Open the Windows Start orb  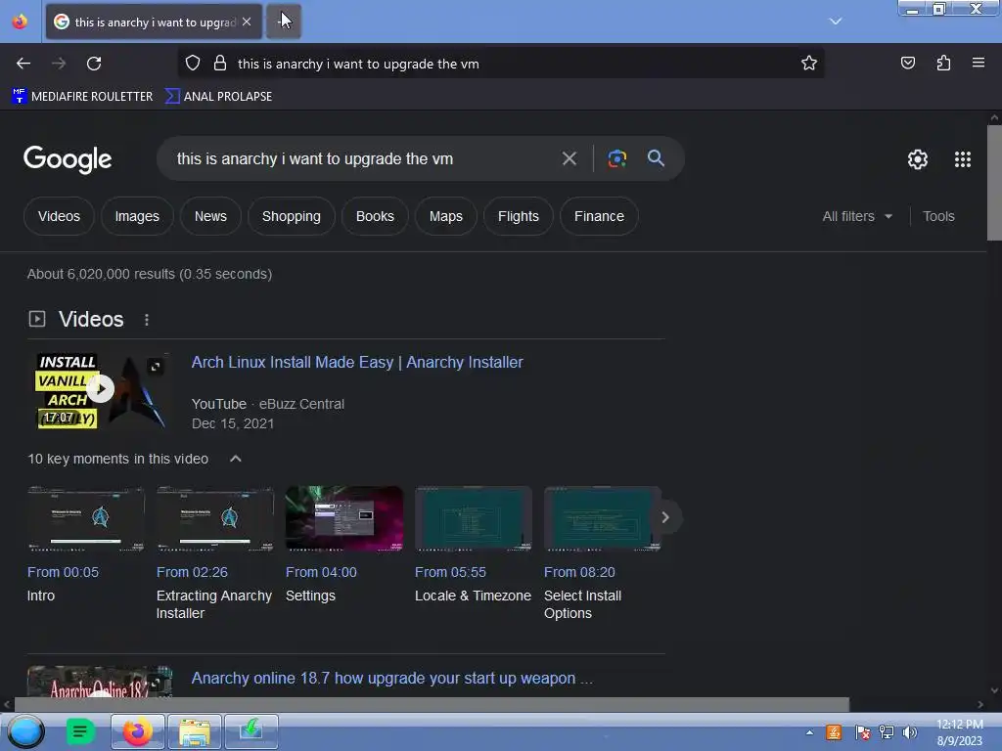click(x=25, y=731)
